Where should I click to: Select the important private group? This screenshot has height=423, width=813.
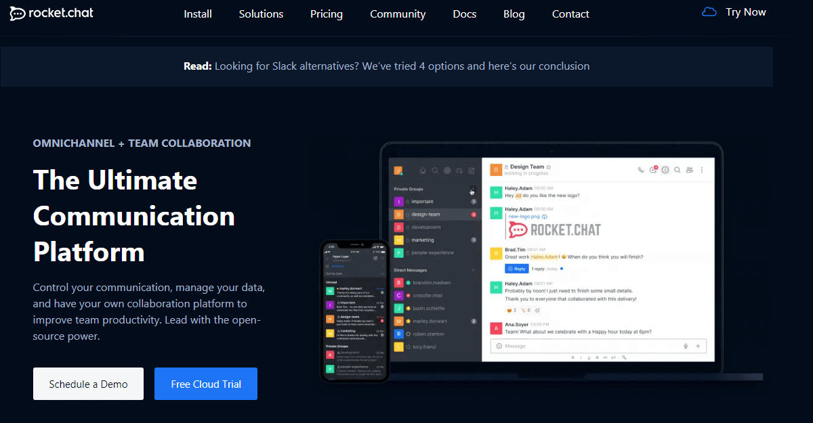436,202
